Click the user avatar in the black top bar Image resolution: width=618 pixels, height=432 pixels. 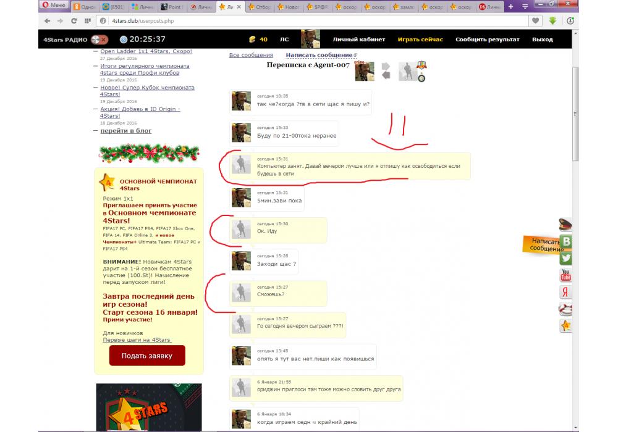tap(310, 39)
